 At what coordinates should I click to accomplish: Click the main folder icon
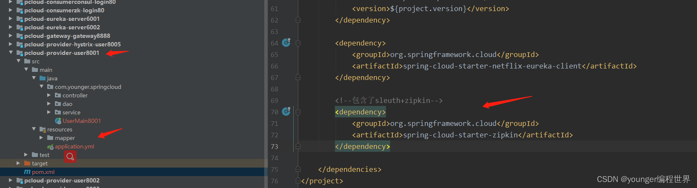(35, 70)
